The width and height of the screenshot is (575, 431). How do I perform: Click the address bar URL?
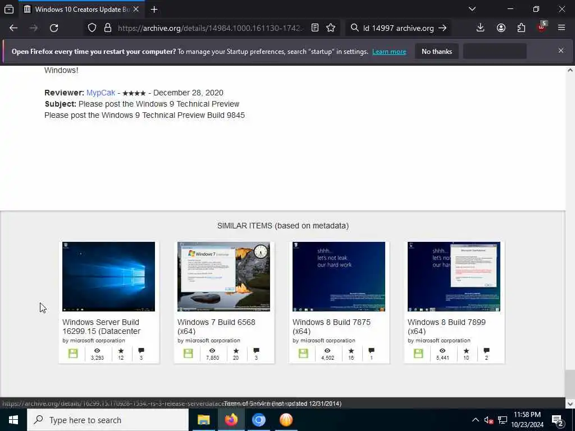210,28
